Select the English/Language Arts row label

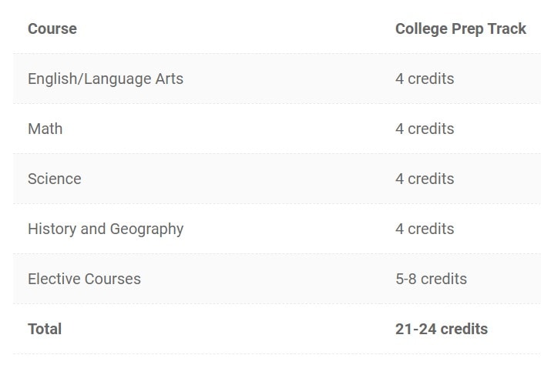106,79
